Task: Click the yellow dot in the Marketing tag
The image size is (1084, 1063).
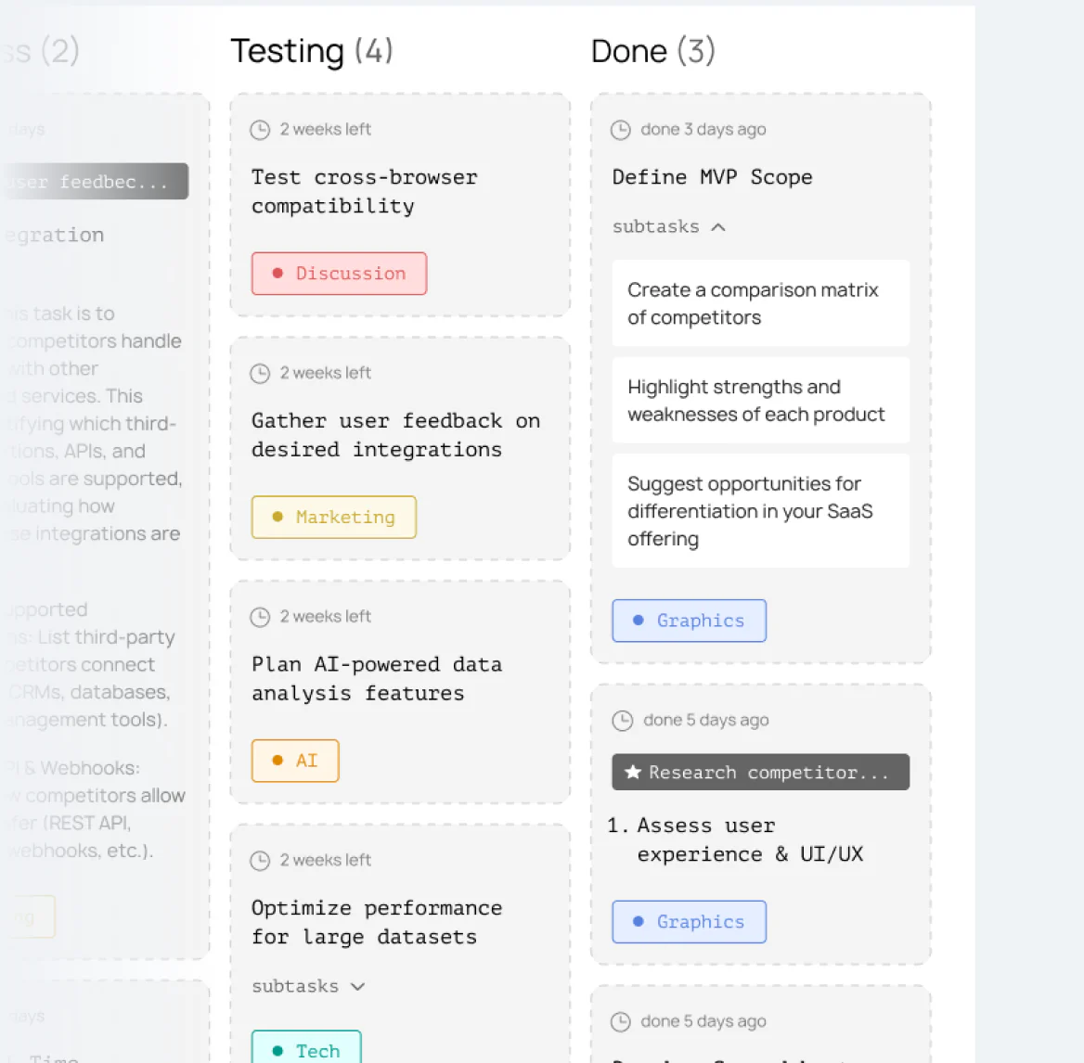Action: point(276,517)
